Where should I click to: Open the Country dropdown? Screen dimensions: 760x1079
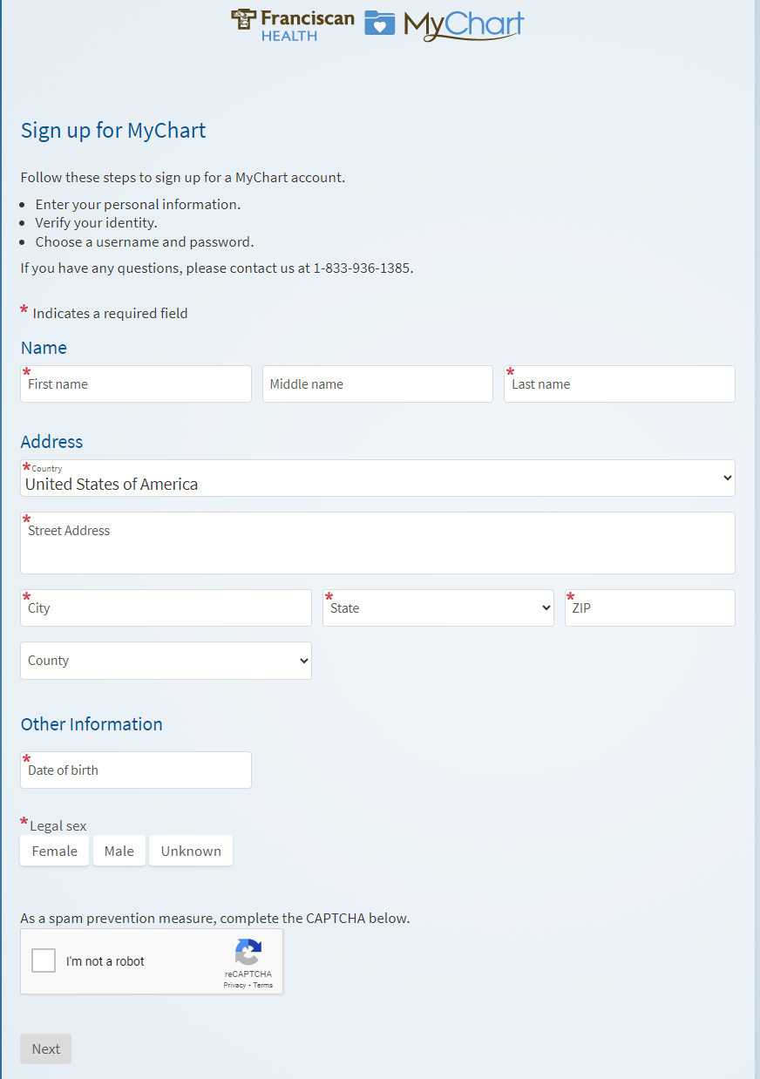tap(377, 478)
